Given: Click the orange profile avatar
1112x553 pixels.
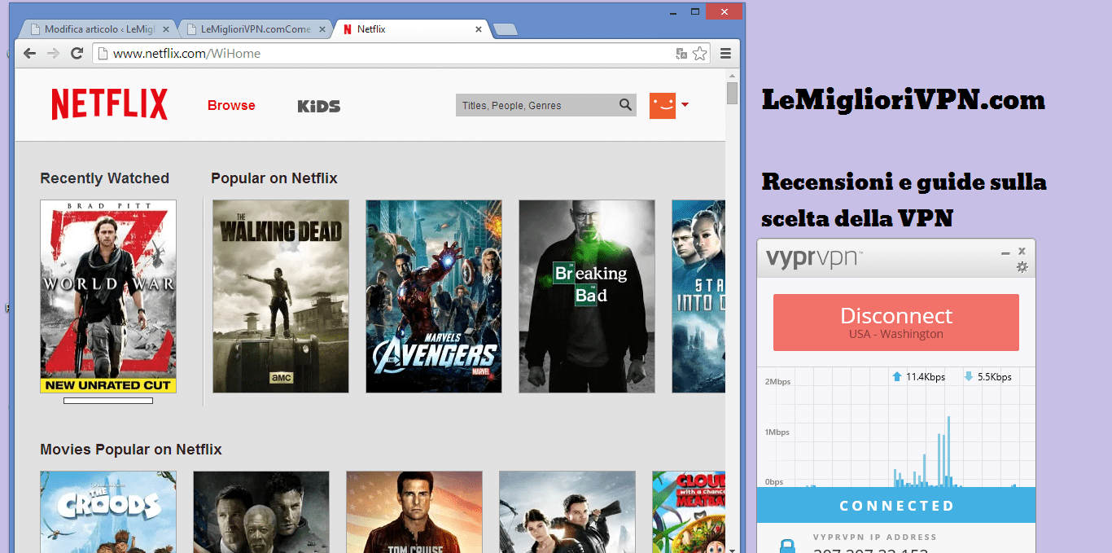Looking at the screenshot, I should 663,105.
